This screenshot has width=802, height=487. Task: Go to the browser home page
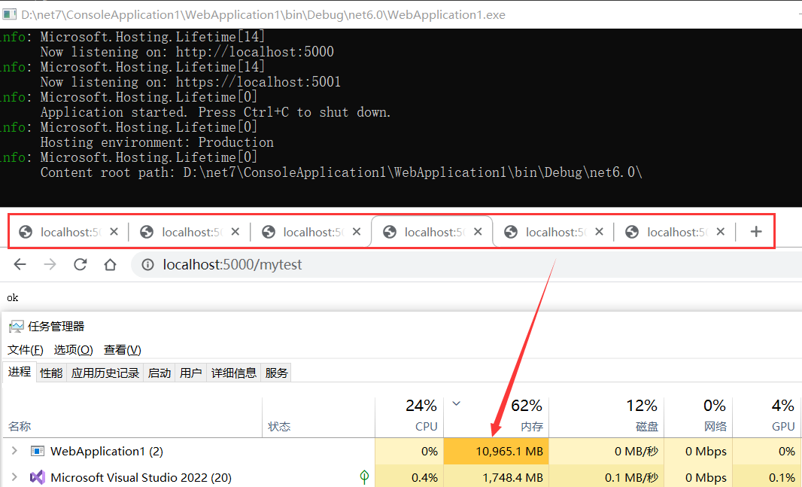click(x=110, y=264)
